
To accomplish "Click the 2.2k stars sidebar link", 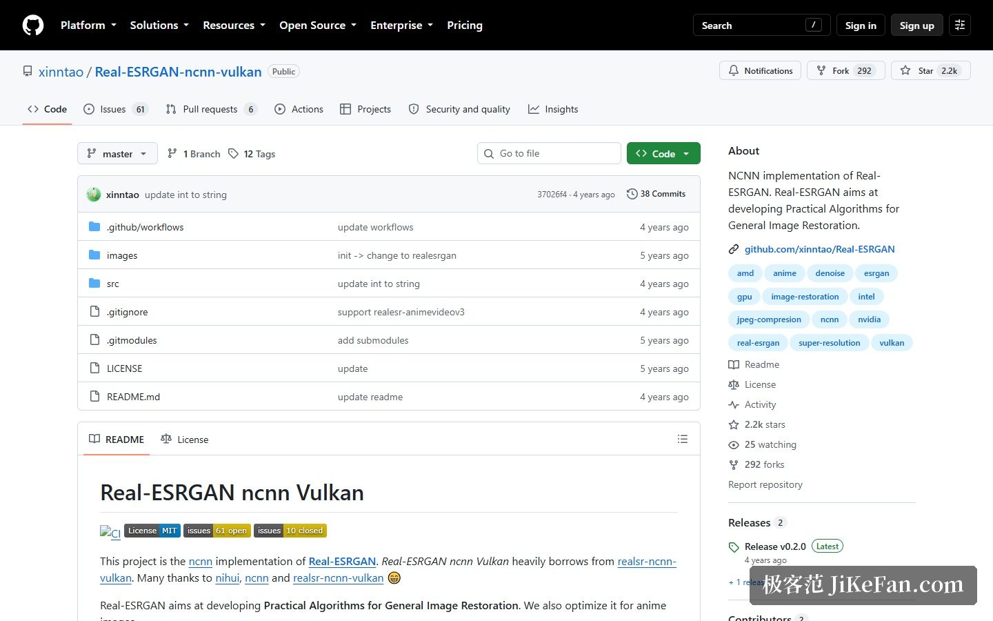I will (x=756, y=425).
